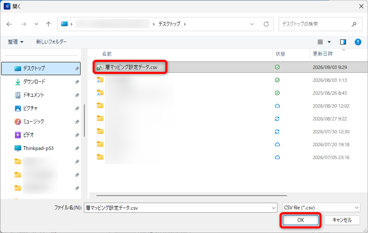The image size is (368, 233).
Task: Click the horizontal scrollbar of file list
Action: click(x=191, y=196)
